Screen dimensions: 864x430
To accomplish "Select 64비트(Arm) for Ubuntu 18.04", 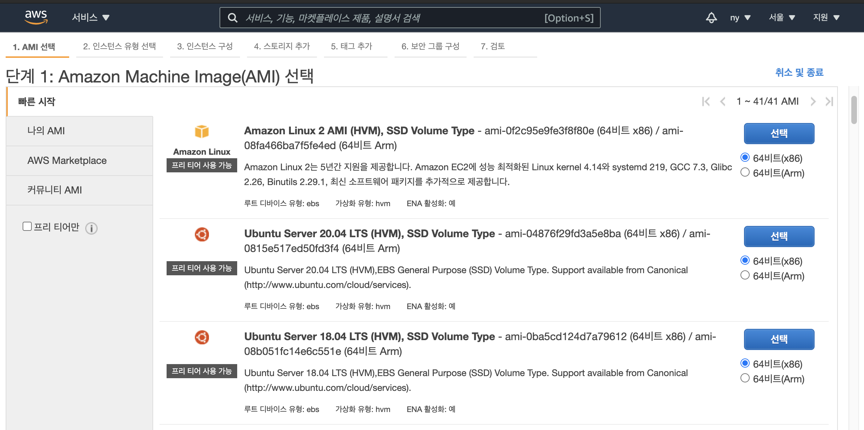I will pyautogui.click(x=745, y=378).
